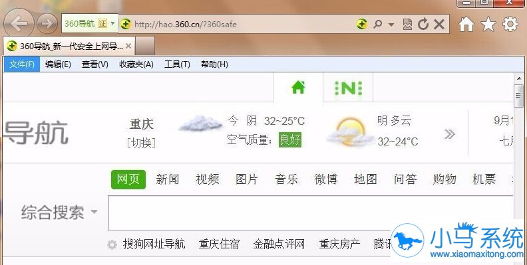The height and width of the screenshot is (265, 527).
Task: Select the green home page tab
Action: 298,88
